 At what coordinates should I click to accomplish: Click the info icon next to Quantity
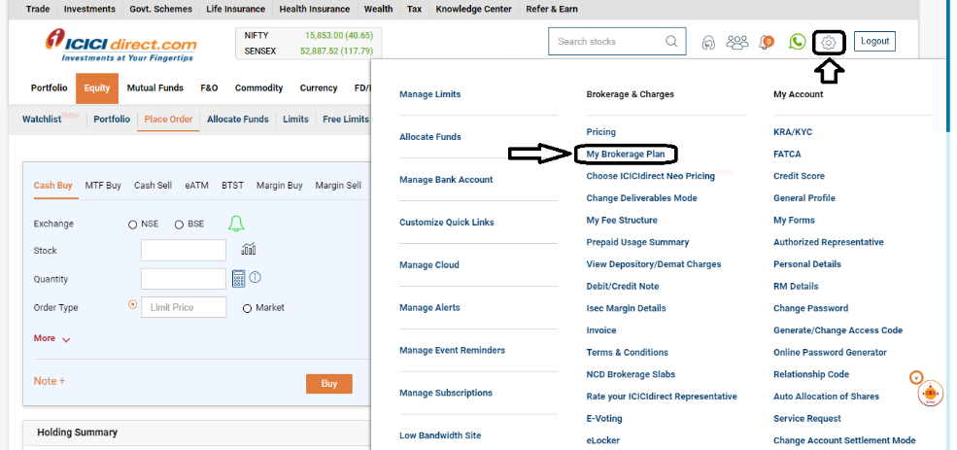point(256,278)
